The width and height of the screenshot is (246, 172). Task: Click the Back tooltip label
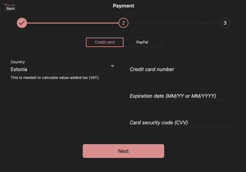(x=11, y=8)
